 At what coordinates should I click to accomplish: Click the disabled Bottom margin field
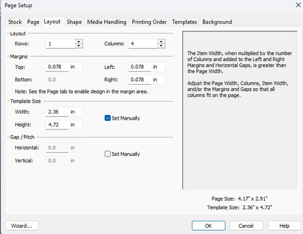click(64, 80)
